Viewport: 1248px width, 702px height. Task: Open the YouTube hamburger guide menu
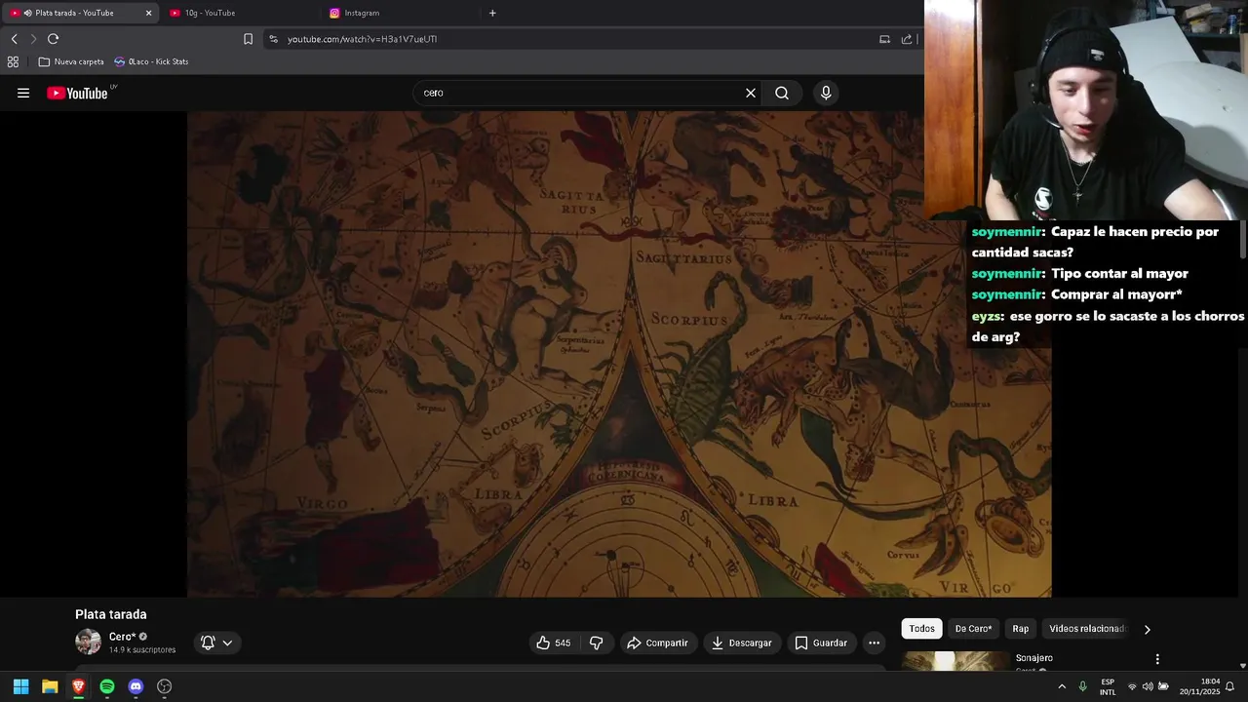[x=23, y=93]
